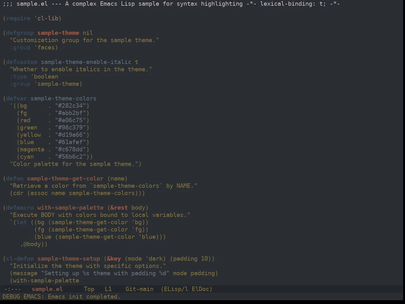Click the "#c678dd" color string
The width and height of the screenshot is (405, 304).
coord(71,149)
